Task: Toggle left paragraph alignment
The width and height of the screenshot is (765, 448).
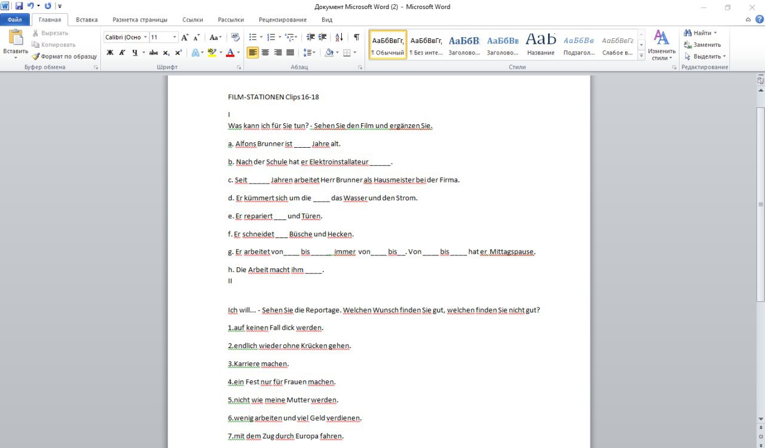Action: (x=253, y=53)
